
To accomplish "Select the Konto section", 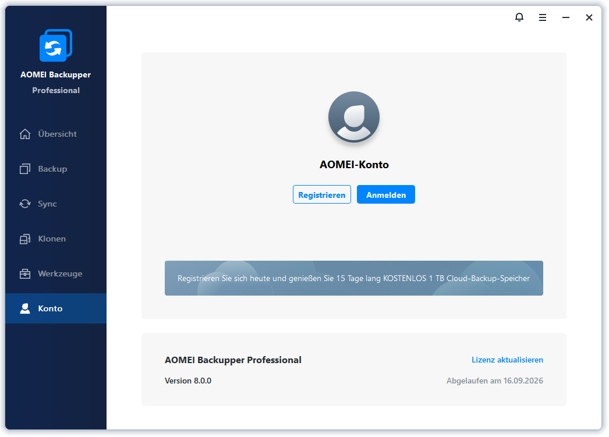I will [x=56, y=308].
